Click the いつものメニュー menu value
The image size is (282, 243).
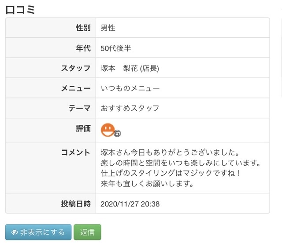130,88
